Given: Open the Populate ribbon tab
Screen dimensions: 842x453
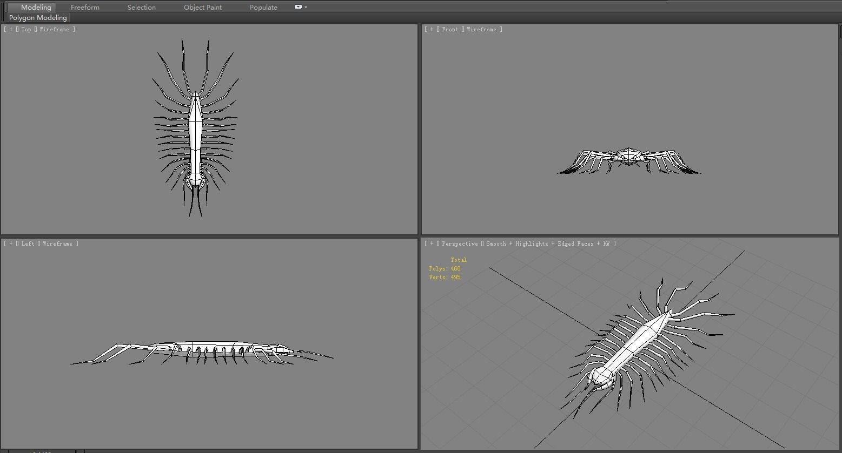Looking at the screenshot, I should coord(263,7).
